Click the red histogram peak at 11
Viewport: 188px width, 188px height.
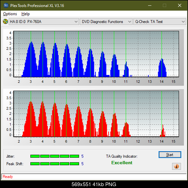pos(126,129)
